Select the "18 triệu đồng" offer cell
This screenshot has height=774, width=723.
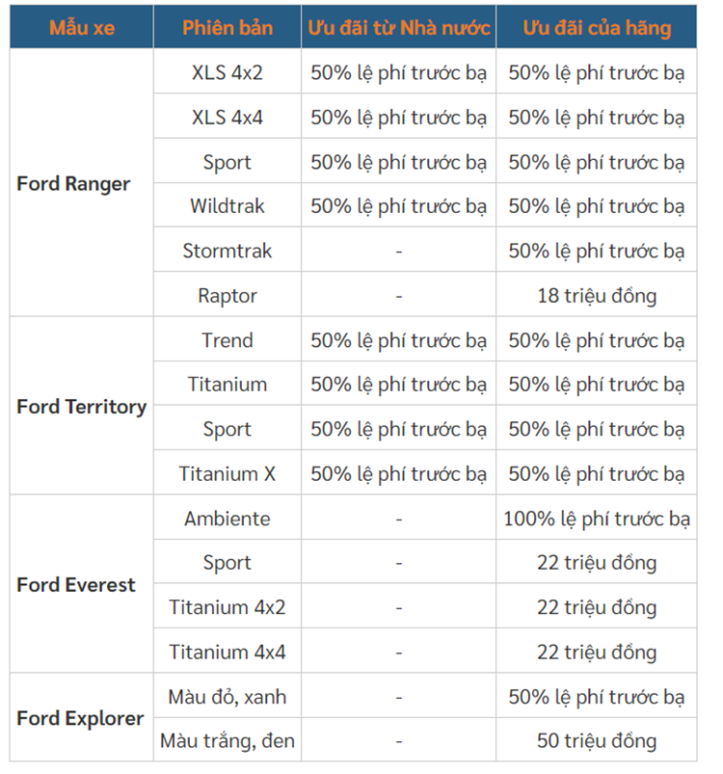pyautogui.click(x=597, y=296)
